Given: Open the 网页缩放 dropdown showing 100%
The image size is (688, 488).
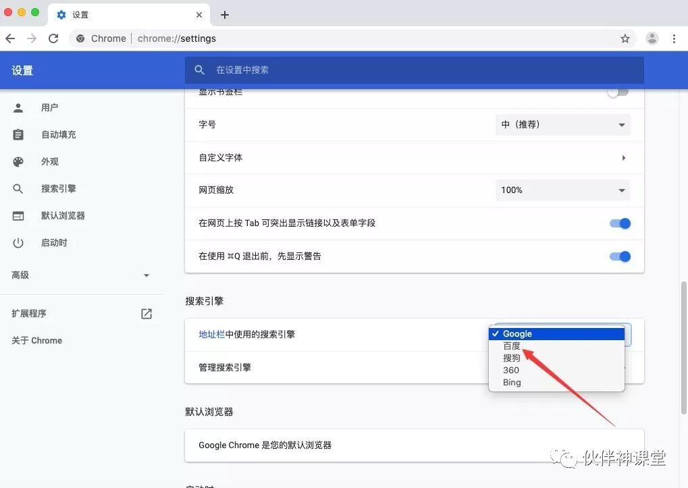Looking at the screenshot, I should point(563,190).
